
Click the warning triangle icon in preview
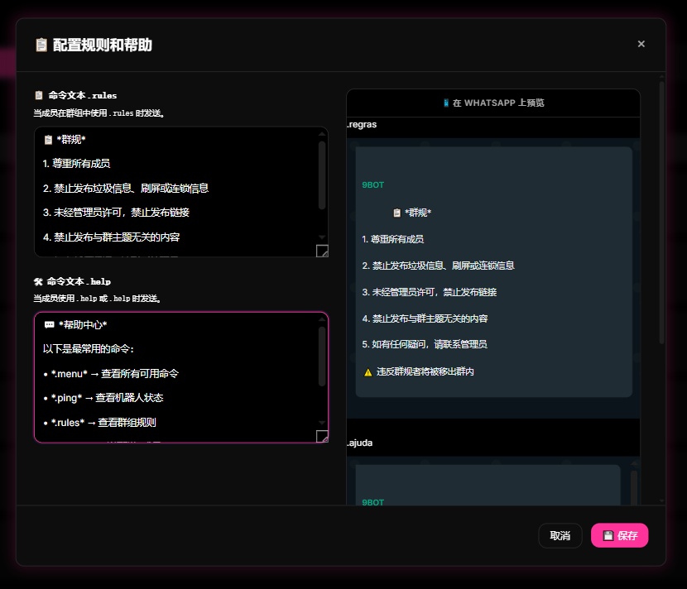tap(368, 372)
